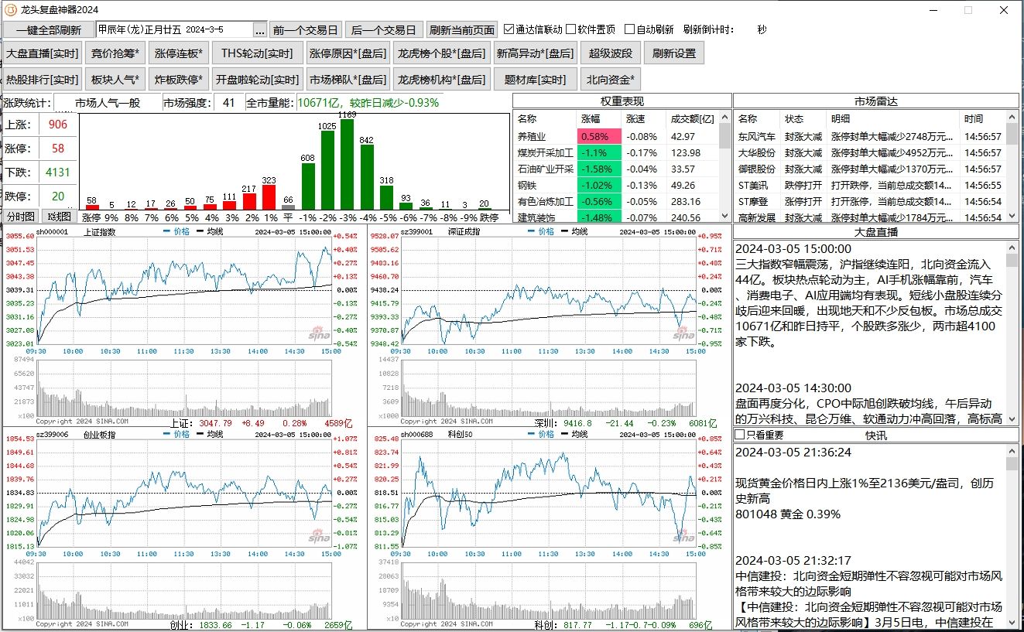Viewport: 1024px width, 632px height.
Task: Click the 时间 column header in 市场雷达
Action: point(982,119)
